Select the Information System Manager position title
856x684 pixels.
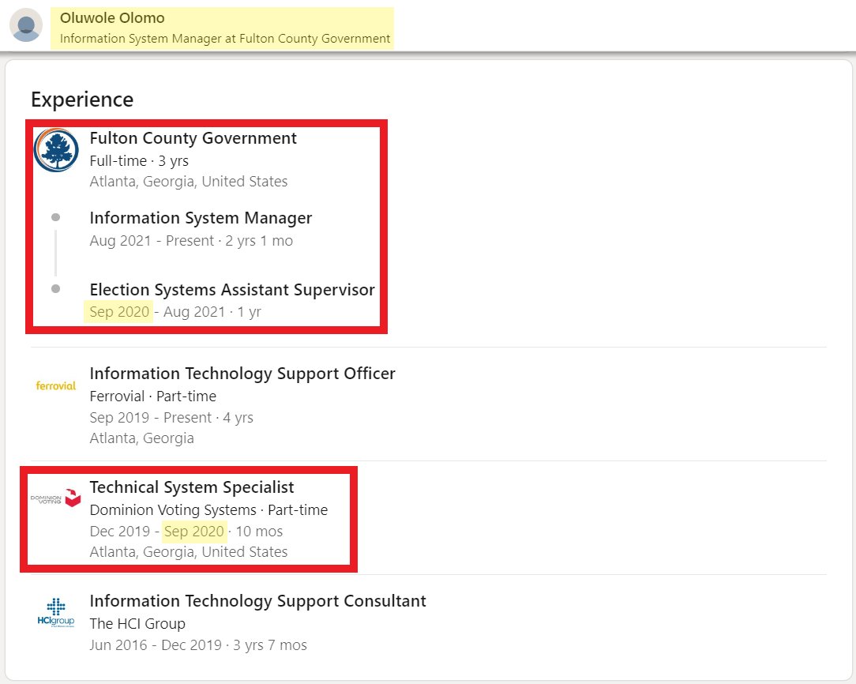coord(201,218)
